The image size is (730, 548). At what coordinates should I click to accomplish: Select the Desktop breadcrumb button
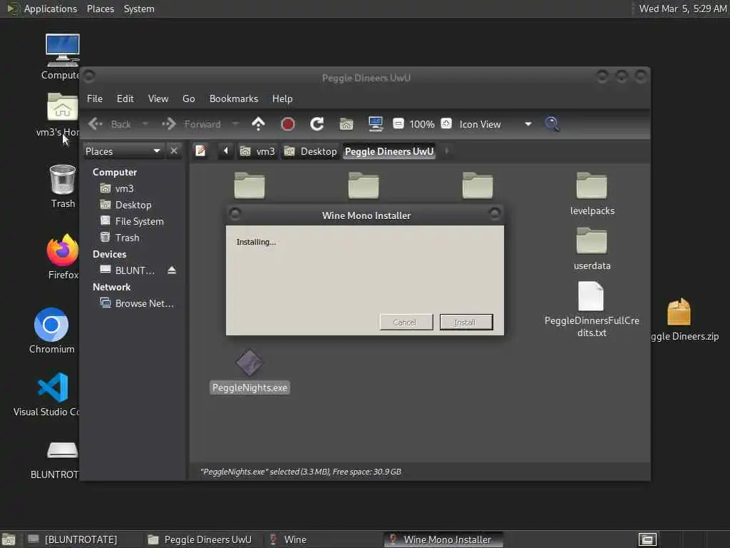(310, 151)
